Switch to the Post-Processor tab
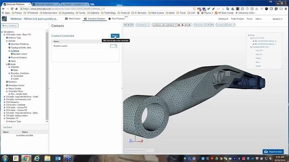289x162 pixels. (117, 19)
